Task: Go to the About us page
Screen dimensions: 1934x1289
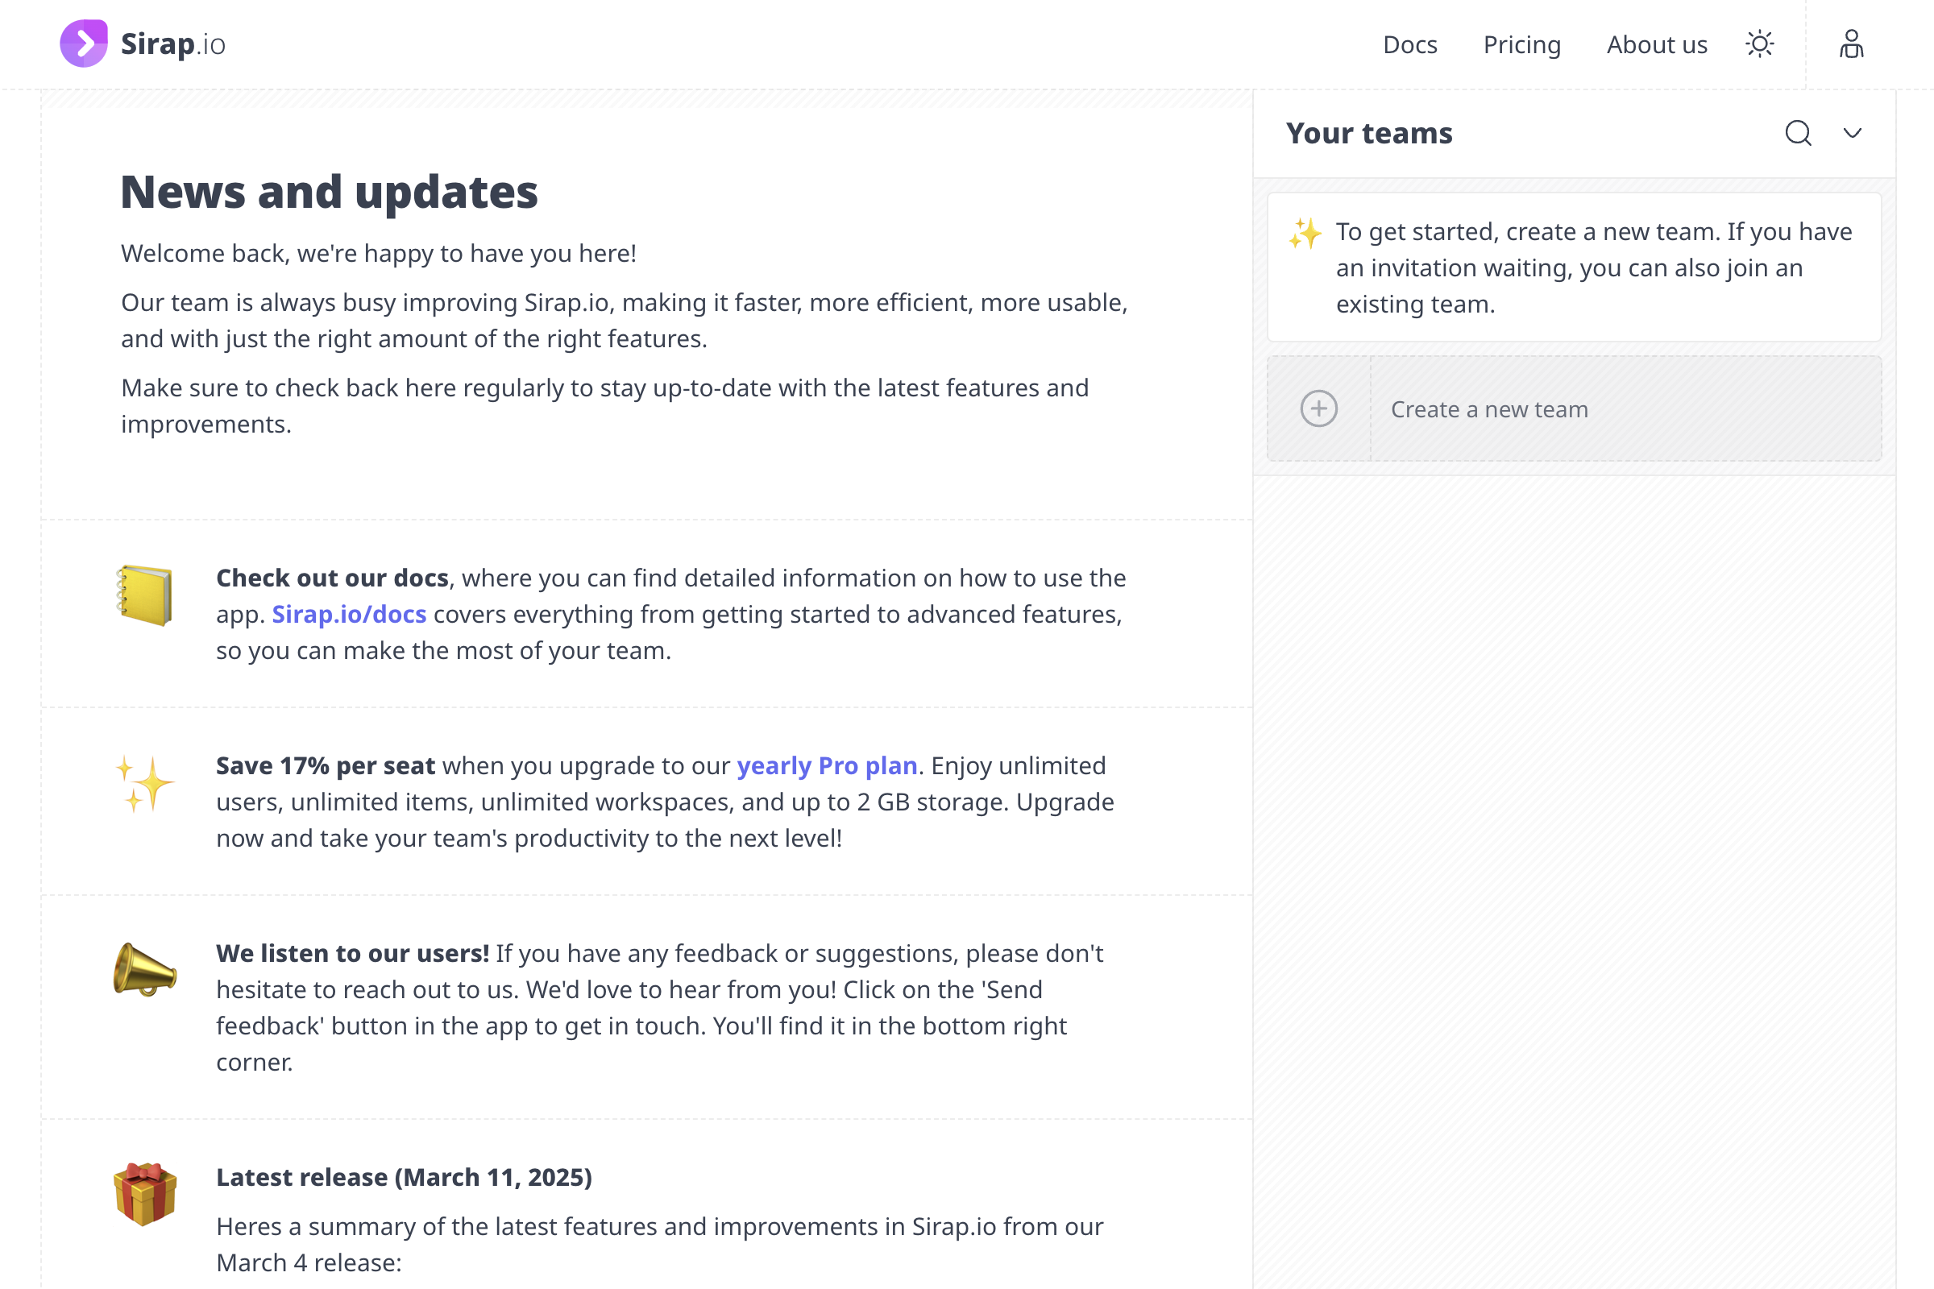Action: pyautogui.click(x=1656, y=44)
